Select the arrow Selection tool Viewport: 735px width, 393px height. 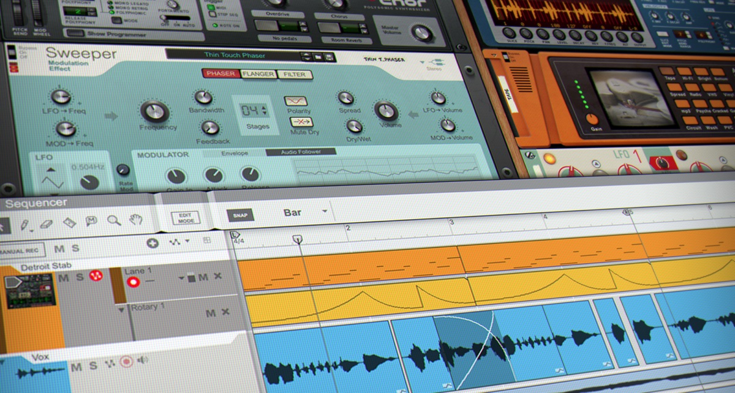4,227
